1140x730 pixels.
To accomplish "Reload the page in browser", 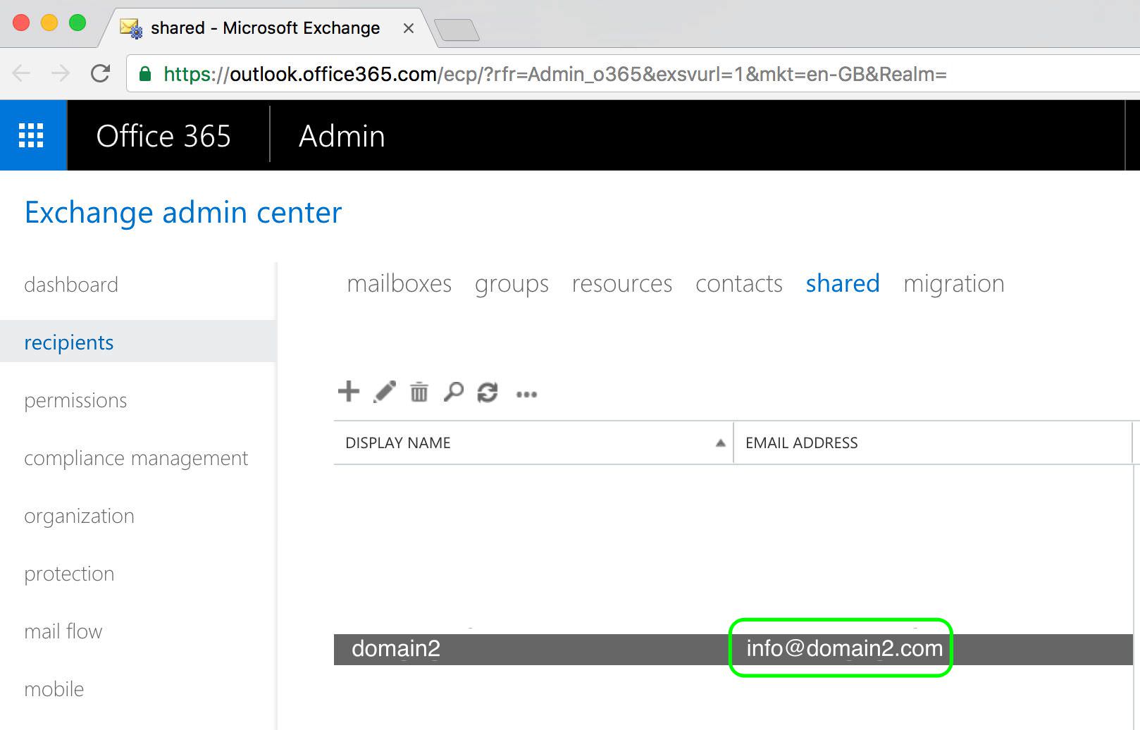I will click(x=101, y=73).
